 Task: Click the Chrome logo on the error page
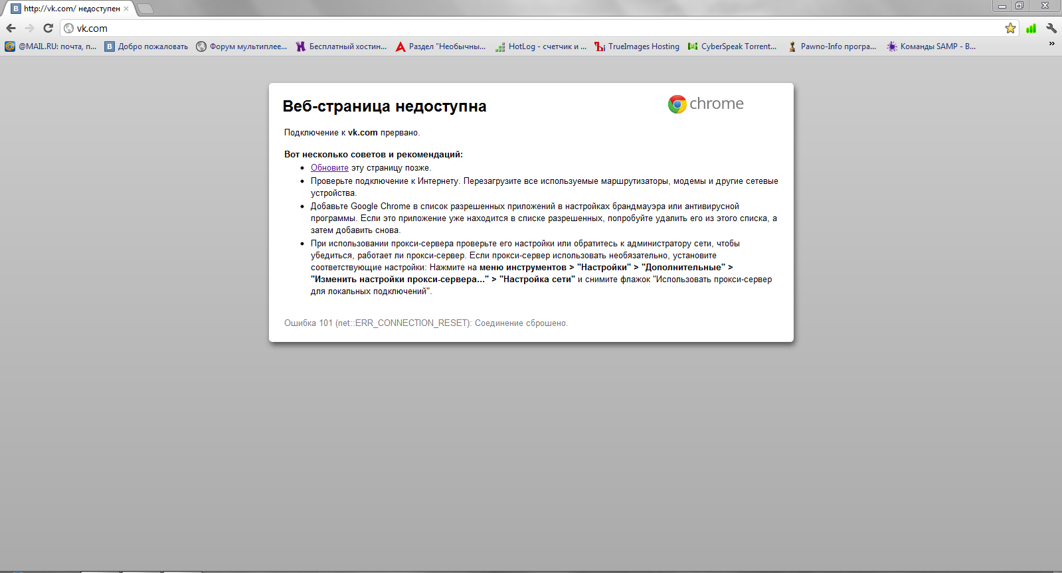pyautogui.click(x=705, y=104)
